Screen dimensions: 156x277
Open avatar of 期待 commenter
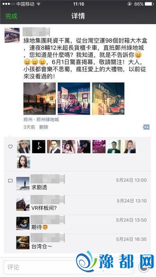pos(23,224)
